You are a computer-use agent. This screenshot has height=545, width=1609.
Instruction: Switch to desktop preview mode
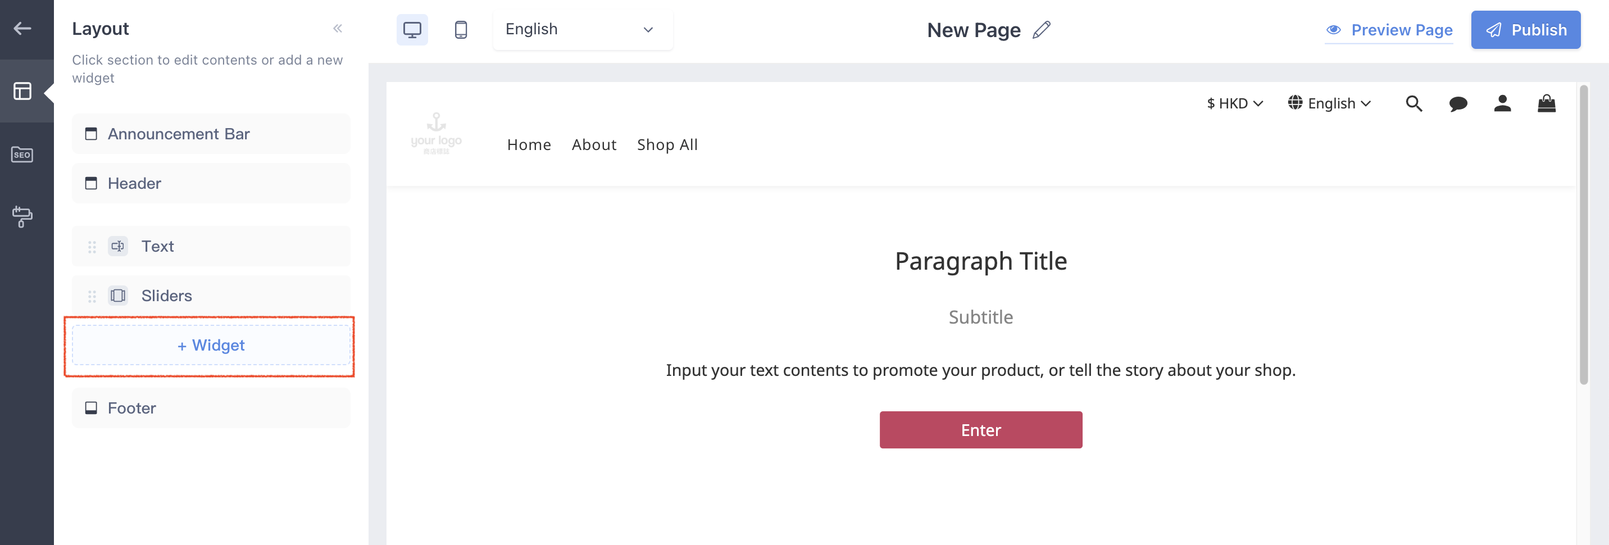point(412,29)
